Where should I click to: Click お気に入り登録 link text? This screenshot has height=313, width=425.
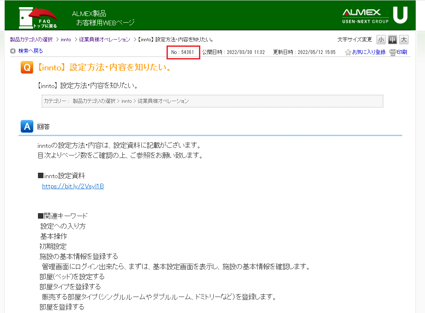369,52
